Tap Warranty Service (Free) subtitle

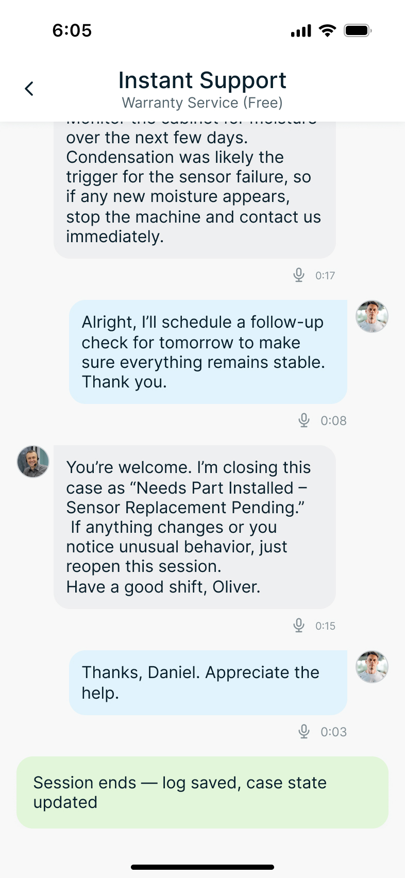point(202,103)
